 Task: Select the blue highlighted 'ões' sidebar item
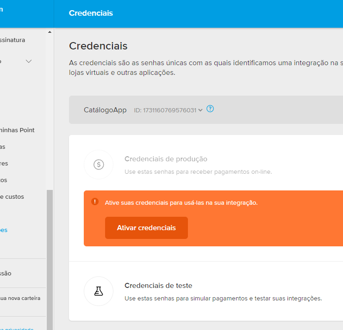(x=4, y=230)
